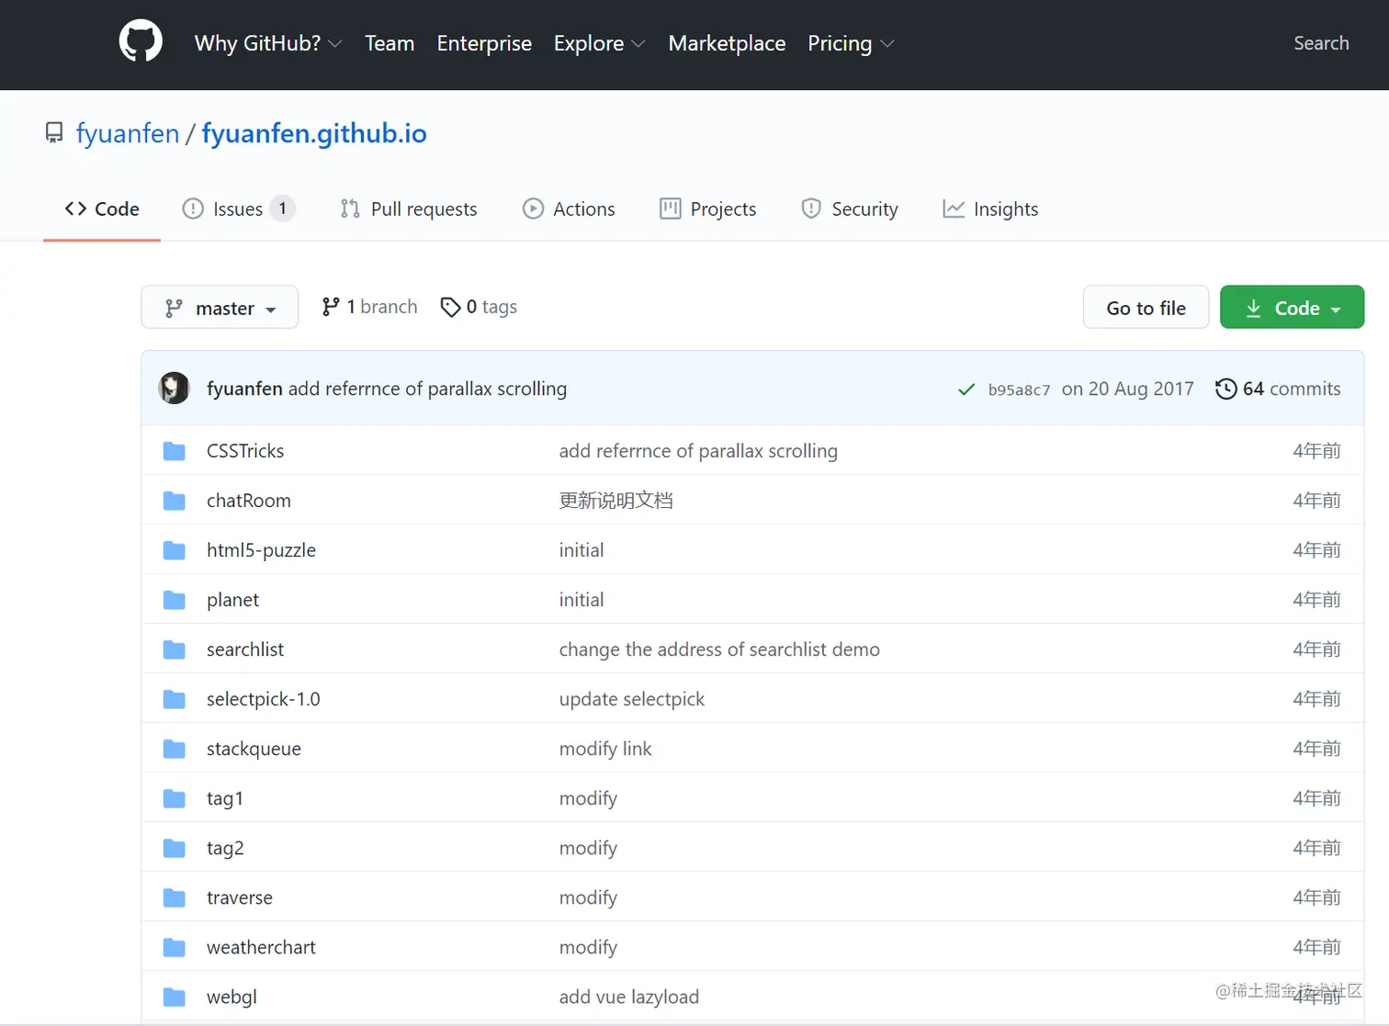The height and width of the screenshot is (1026, 1389).
Task: Open the weatherchart folder
Action: coord(261,947)
